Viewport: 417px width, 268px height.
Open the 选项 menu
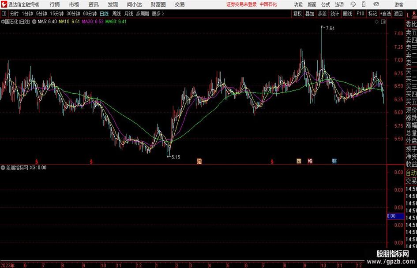coord(339,4)
